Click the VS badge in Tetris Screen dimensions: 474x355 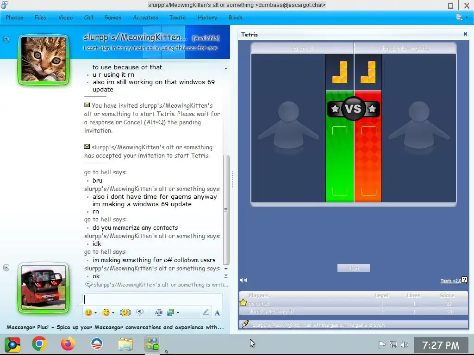click(353, 109)
